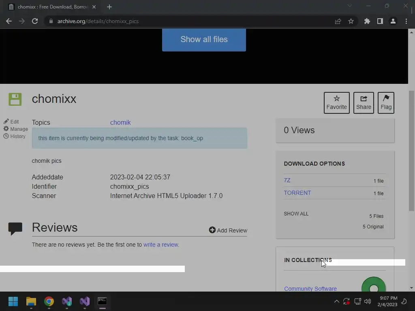Viewport: 415px width, 311px height.
Task: Click the green floppy disk software icon
Action: coord(15,100)
